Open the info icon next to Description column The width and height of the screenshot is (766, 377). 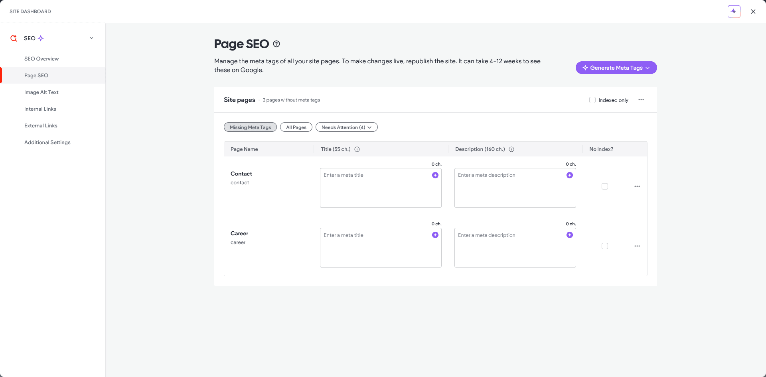pyautogui.click(x=511, y=149)
